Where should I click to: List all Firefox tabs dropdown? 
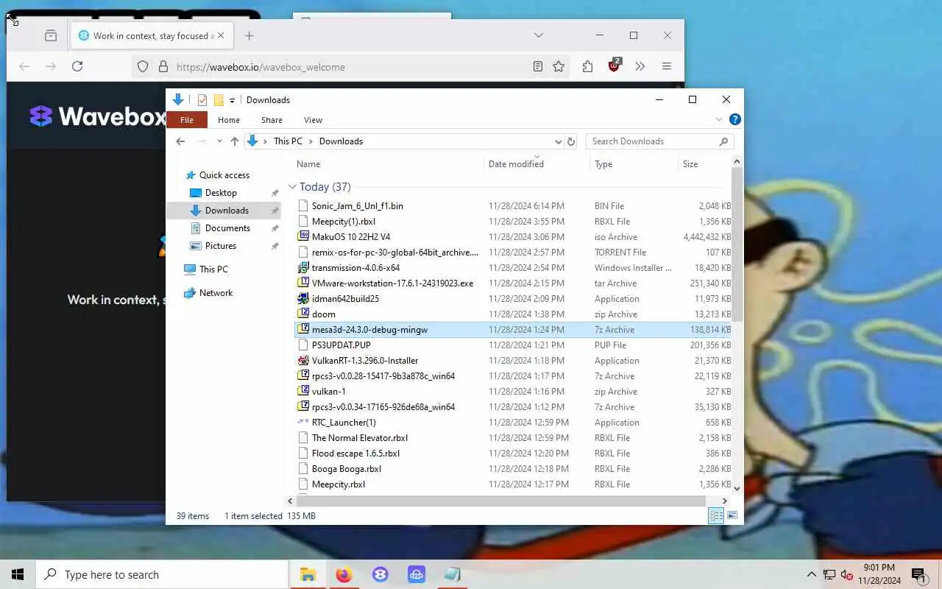(539, 35)
